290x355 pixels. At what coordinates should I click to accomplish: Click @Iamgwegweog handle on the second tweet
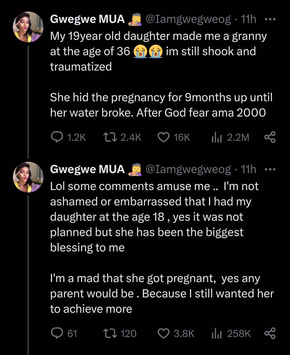click(188, 170)
